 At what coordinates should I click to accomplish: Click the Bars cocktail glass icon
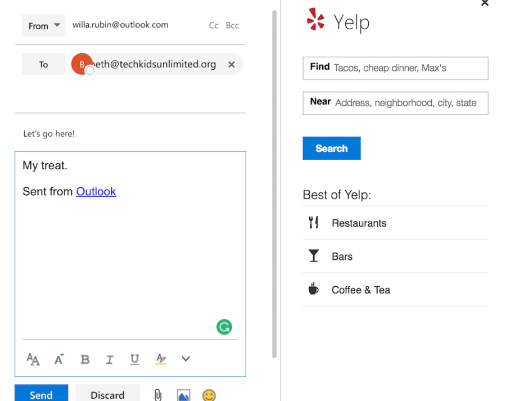(x=313, y=255)
